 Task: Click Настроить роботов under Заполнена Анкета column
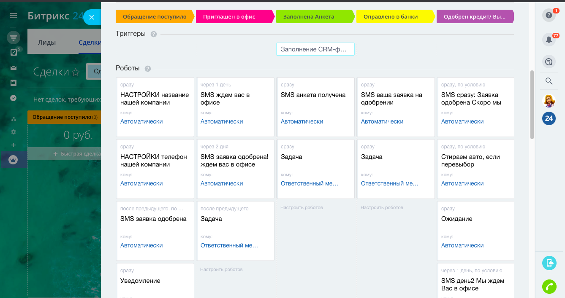point(302,207)
